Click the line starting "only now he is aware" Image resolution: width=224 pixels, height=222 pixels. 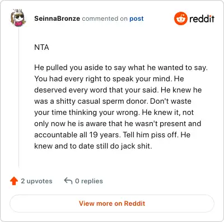click(x=118, y=124)
